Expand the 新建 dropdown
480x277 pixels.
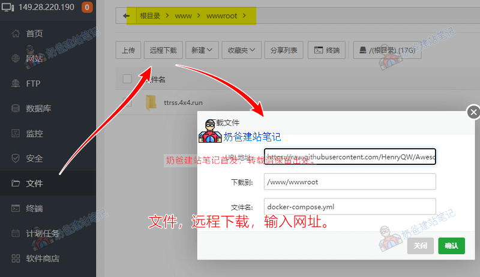pyautogui.click(x=203, y=50)
